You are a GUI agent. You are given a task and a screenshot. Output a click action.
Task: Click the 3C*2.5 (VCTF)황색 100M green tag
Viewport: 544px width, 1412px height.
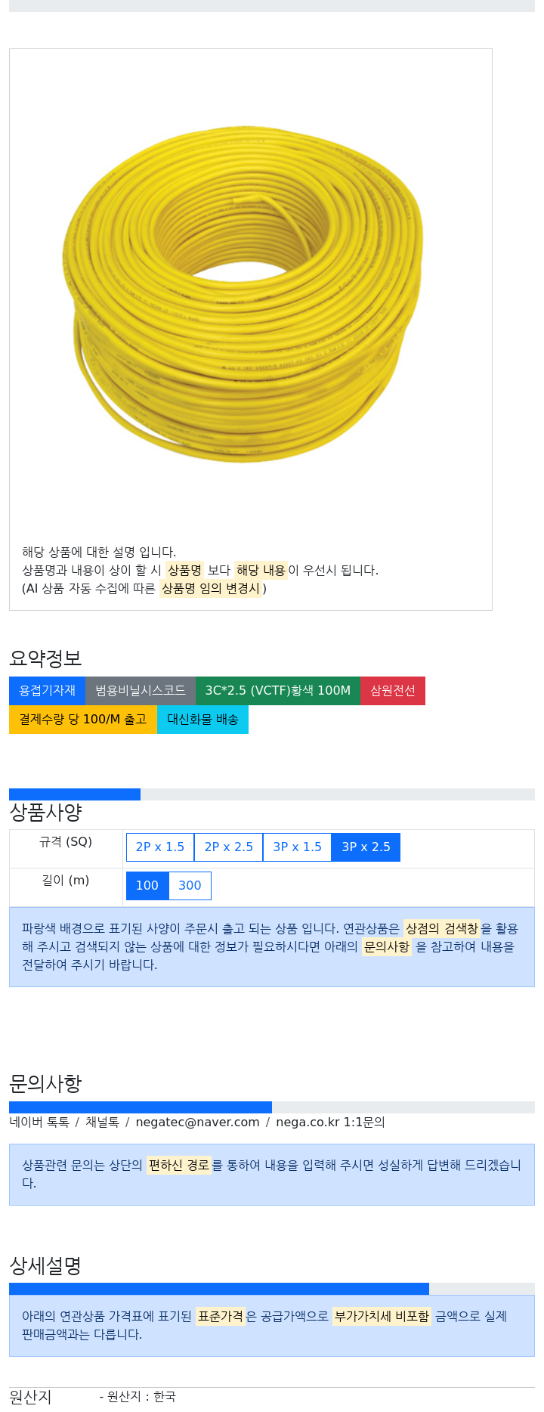pyautogui.click(x=278, y=691)
